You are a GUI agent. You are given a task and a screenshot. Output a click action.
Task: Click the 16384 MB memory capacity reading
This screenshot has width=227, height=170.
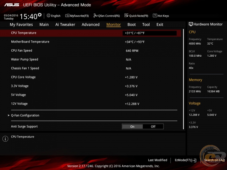[213, 91]
